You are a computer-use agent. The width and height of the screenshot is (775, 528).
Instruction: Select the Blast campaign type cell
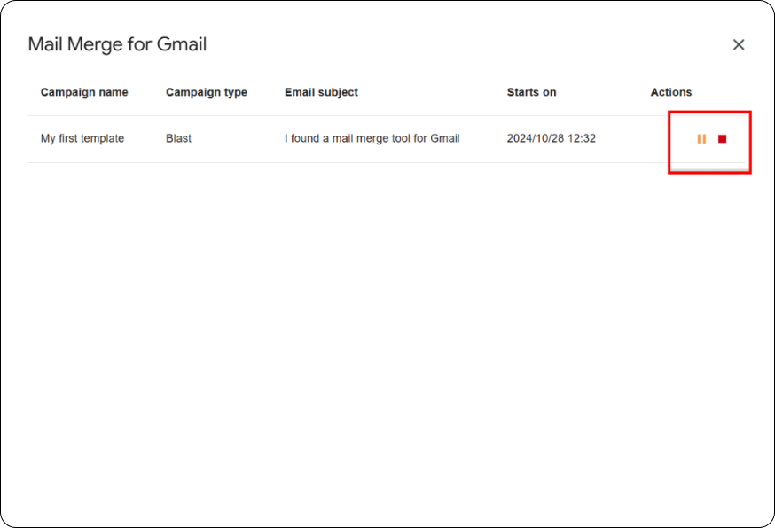pos(178,138)
